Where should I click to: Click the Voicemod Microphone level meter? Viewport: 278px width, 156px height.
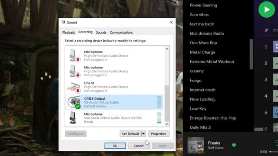(x=159, y=117)
